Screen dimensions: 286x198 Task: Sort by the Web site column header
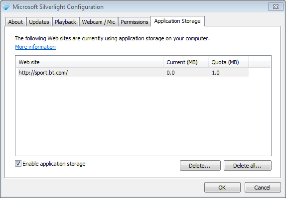tap(90, 62)
